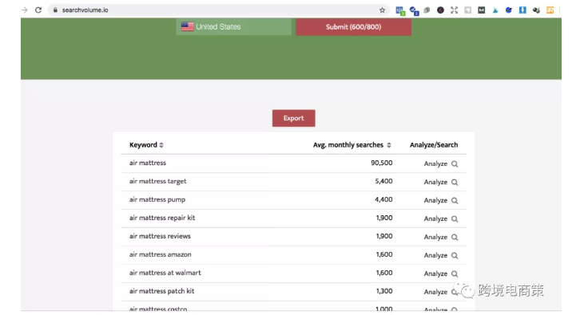Click the 90,500 search volume value
The image size is (576, 315).
pos(382,163)
